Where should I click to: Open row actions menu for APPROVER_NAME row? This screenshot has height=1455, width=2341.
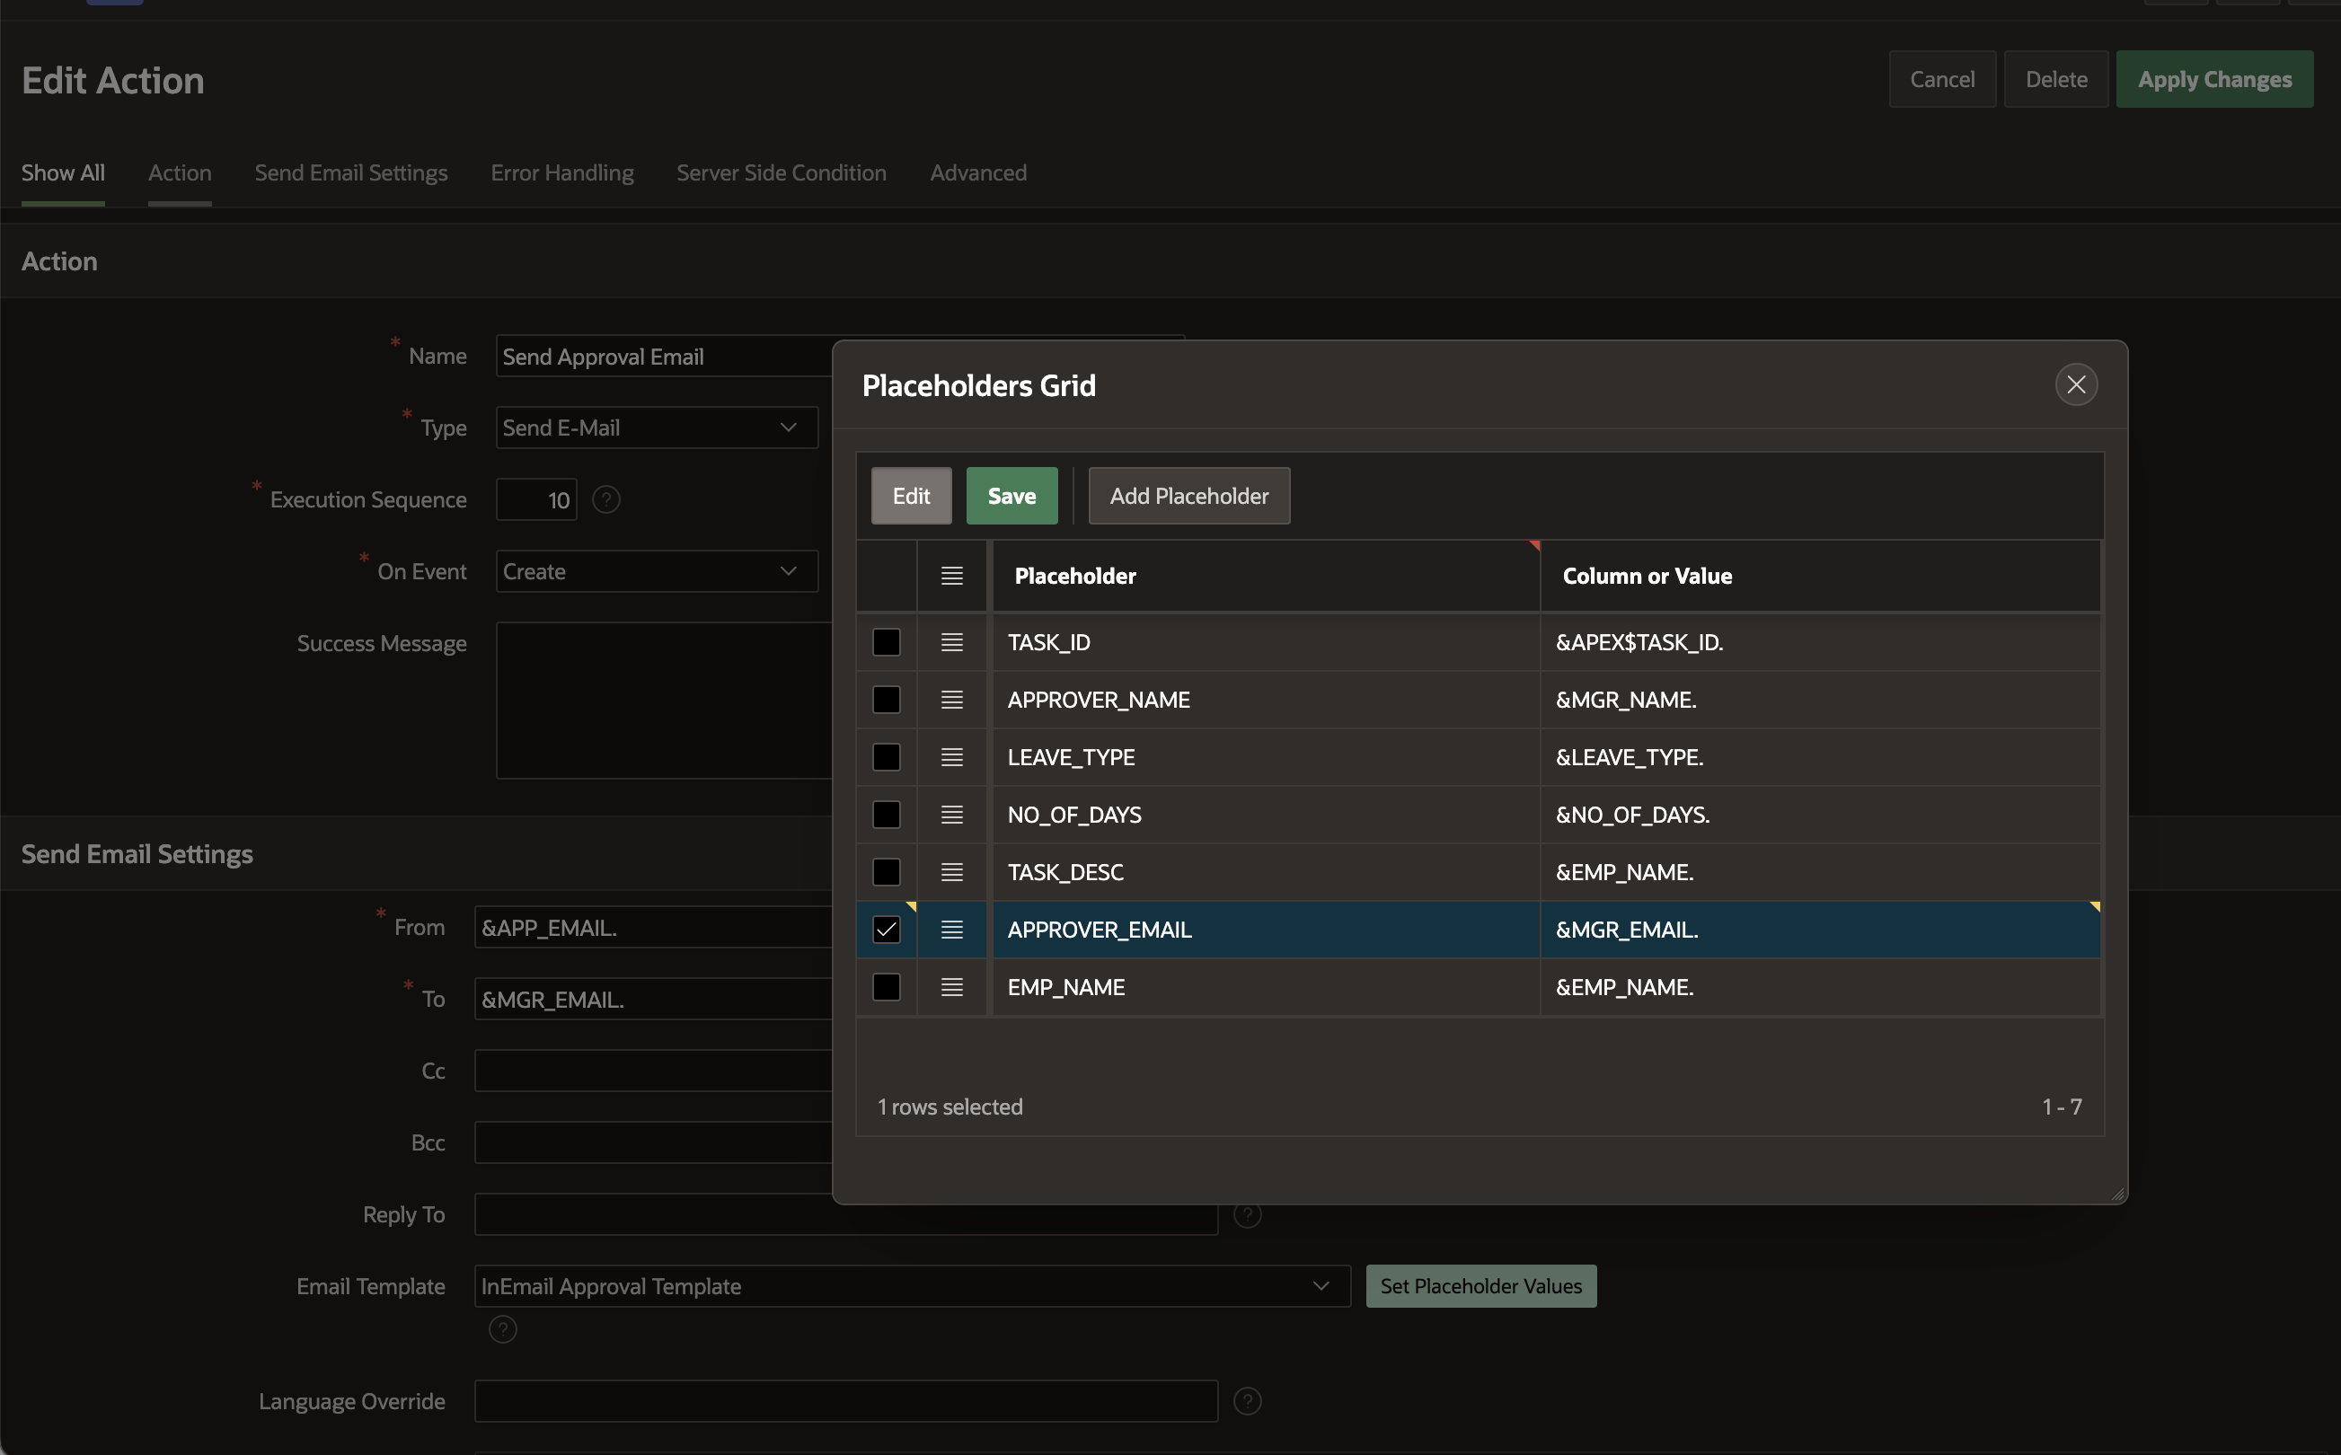coord(950,700)
